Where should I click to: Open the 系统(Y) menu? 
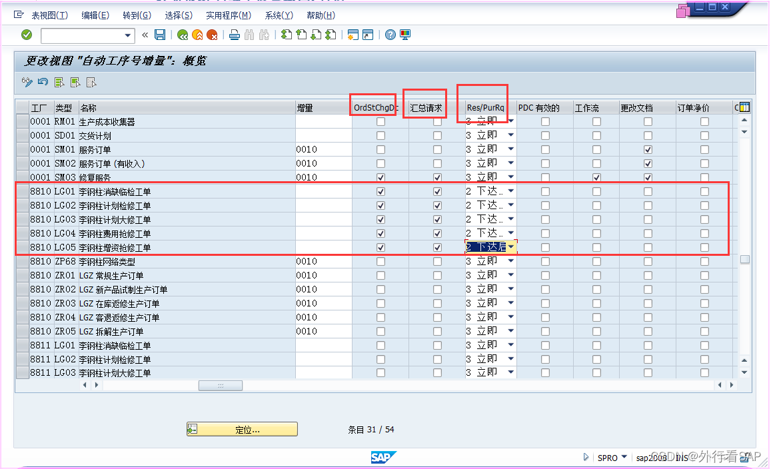tap(279, 15)
